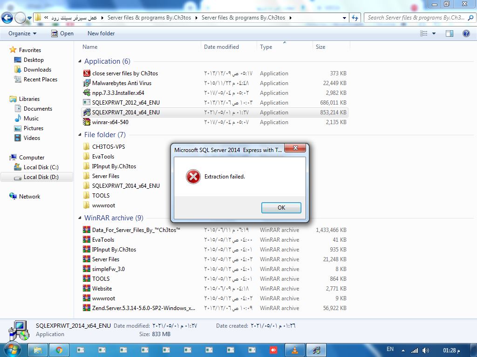Select the npp.7.3.3.Installer.x64 icon
Image resolution: width=477 pixels, height=357 pixels.
[87, 93]
